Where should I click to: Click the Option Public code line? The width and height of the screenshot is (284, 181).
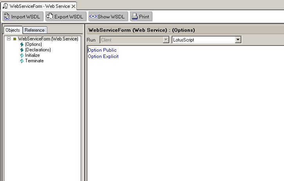point(102,50)
